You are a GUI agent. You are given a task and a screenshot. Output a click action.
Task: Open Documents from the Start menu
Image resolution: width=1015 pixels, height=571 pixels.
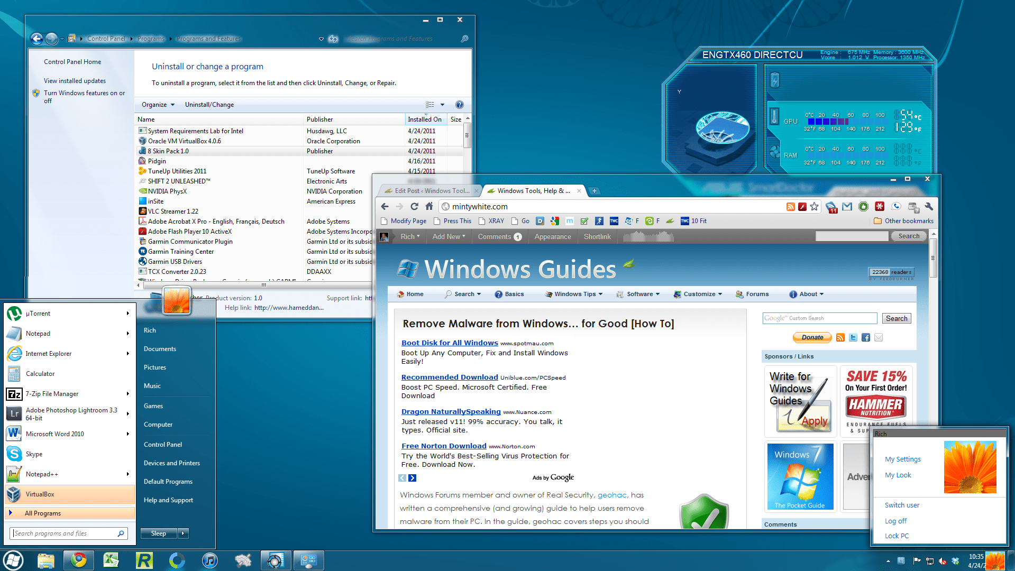coord(160,349)
